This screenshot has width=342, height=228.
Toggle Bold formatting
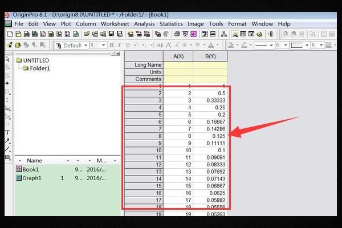pyautogui.click(x=112, y=45)
